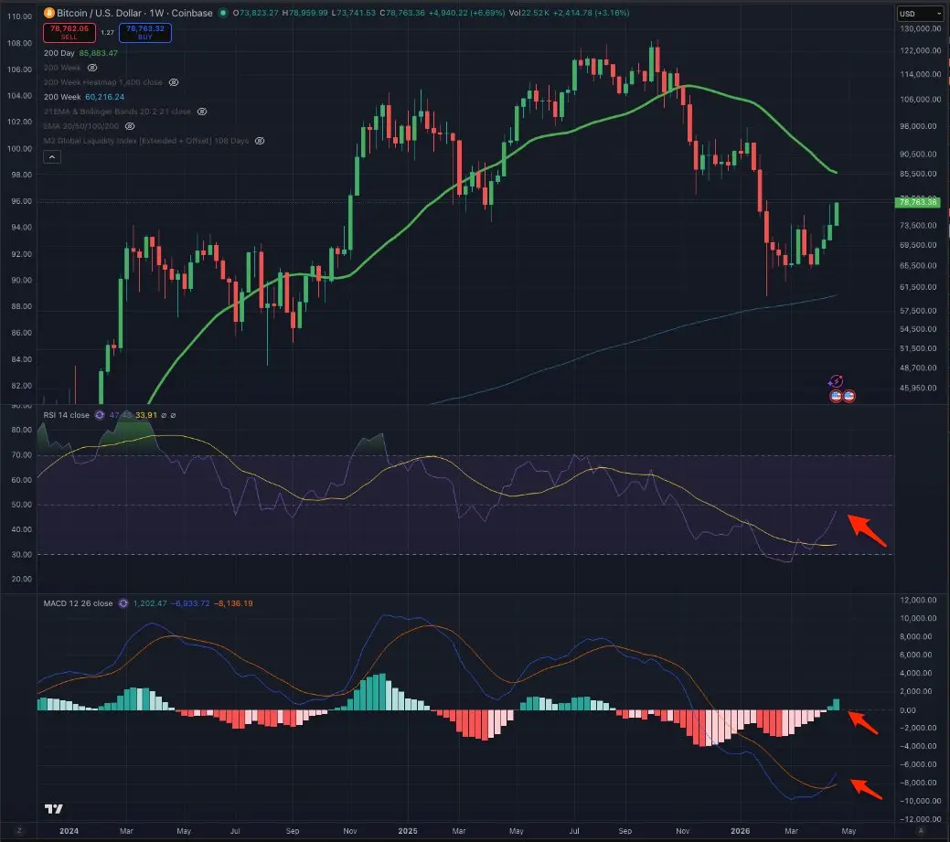The height and width of the screenshot is (842, 950).
Task: Click 61,500.00 on the price scale
Action: click(918, 287)
